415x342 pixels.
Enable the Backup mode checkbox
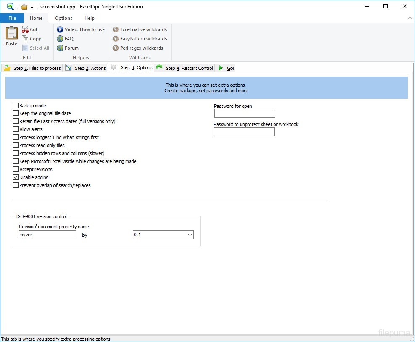point(16,106)
